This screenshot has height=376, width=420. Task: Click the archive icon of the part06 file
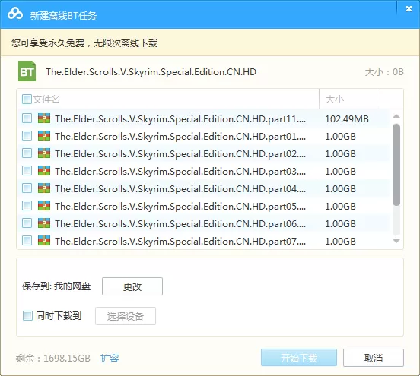pos(44,223)
